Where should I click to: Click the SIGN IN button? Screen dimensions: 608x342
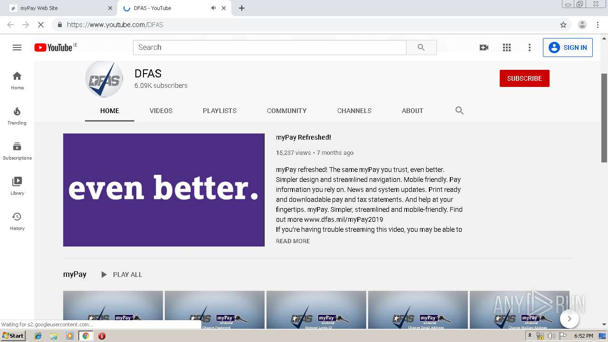[x=568, y=47]
